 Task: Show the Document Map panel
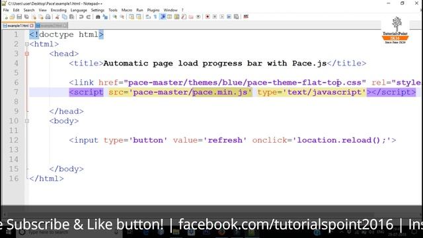[x=176, y=17]
